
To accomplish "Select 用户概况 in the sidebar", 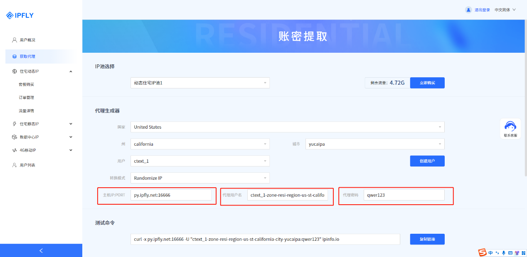I will 27,40.
